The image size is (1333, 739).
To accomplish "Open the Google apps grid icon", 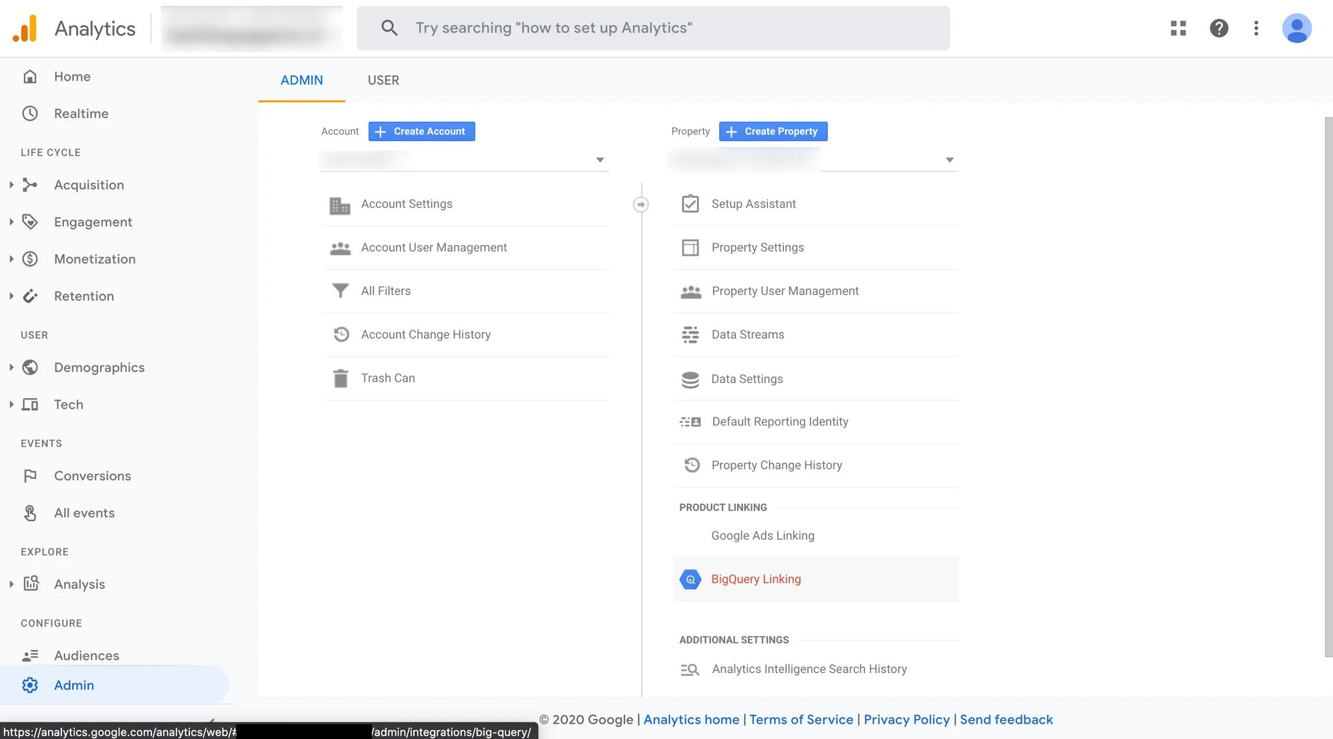I will pos(1178,28).
